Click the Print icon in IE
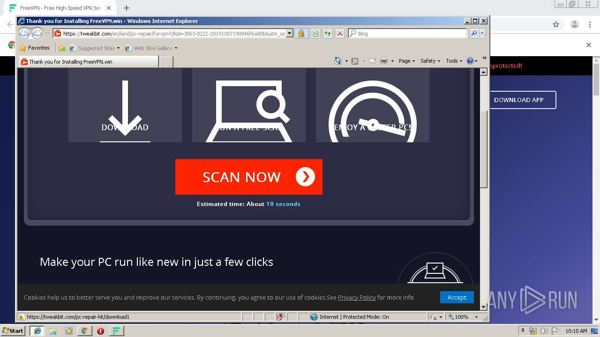600x337 pixels. click(x=384, y=61)
